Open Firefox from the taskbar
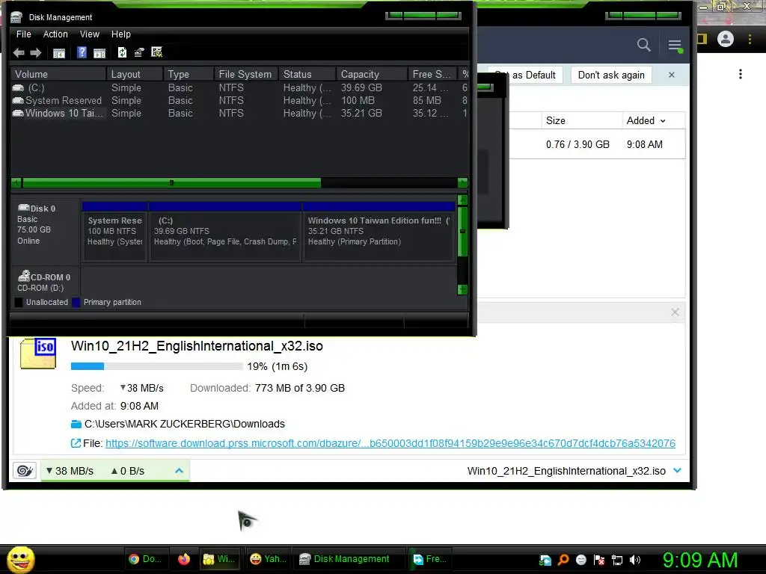The image size is (766, 574). 184,559
